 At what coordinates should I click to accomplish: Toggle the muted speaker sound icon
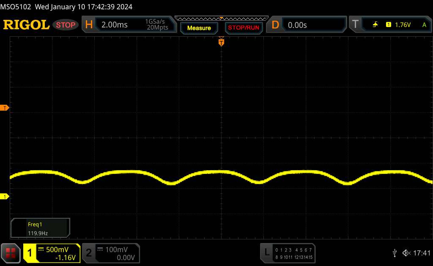point(406,252)
